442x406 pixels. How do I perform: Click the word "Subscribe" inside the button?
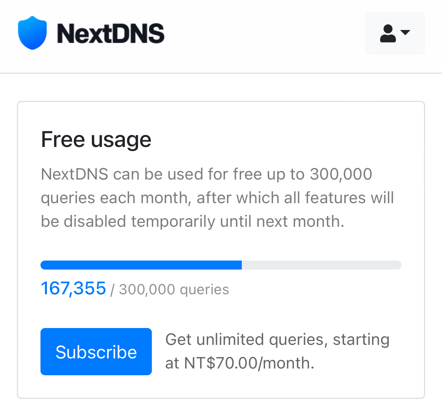(x=96, y=352)
